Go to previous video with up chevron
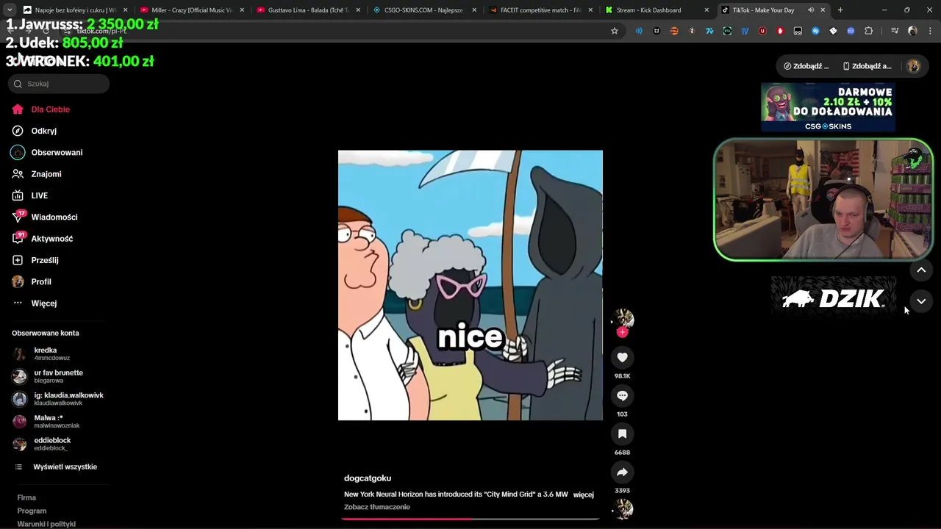 920,270
